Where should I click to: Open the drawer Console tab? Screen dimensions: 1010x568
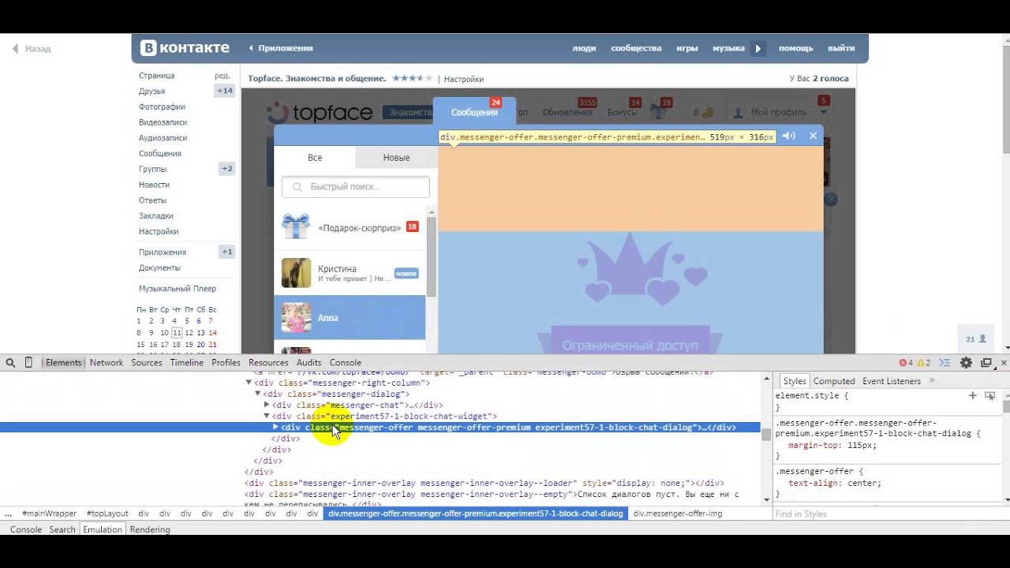pos(26,529)
